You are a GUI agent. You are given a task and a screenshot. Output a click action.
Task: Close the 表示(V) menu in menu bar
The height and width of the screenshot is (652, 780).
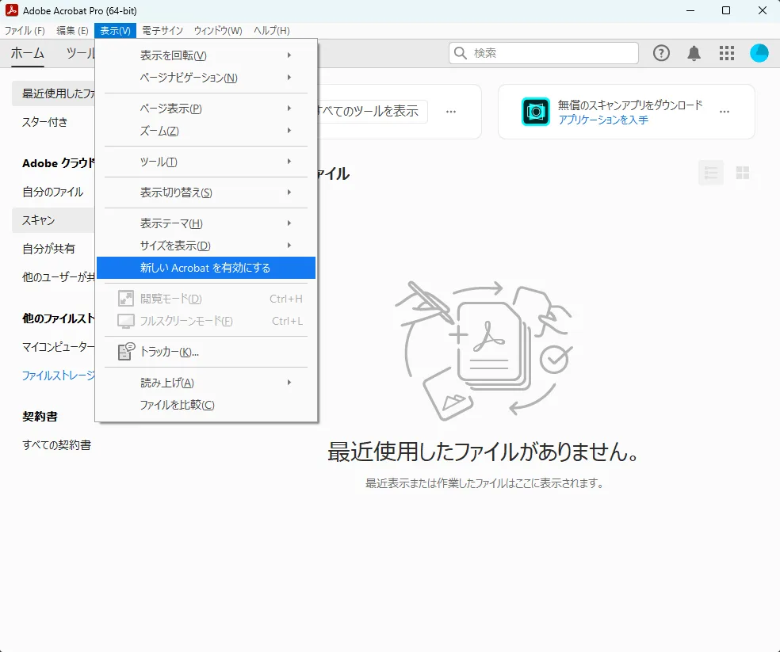[116, 31]
